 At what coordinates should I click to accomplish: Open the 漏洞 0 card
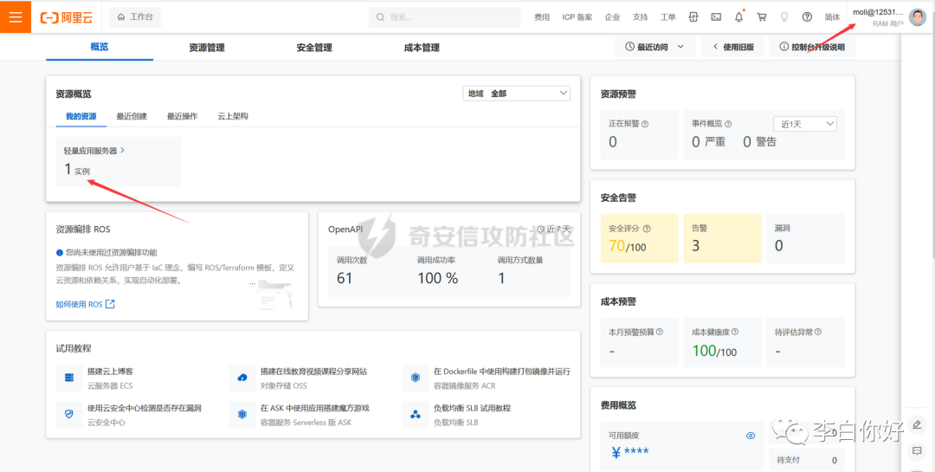point(806,238)
